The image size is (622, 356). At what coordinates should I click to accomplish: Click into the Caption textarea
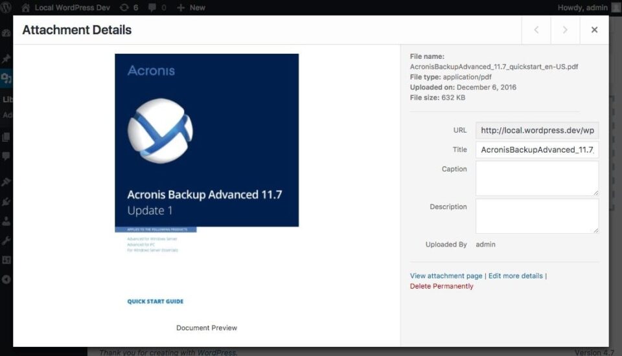537,179
